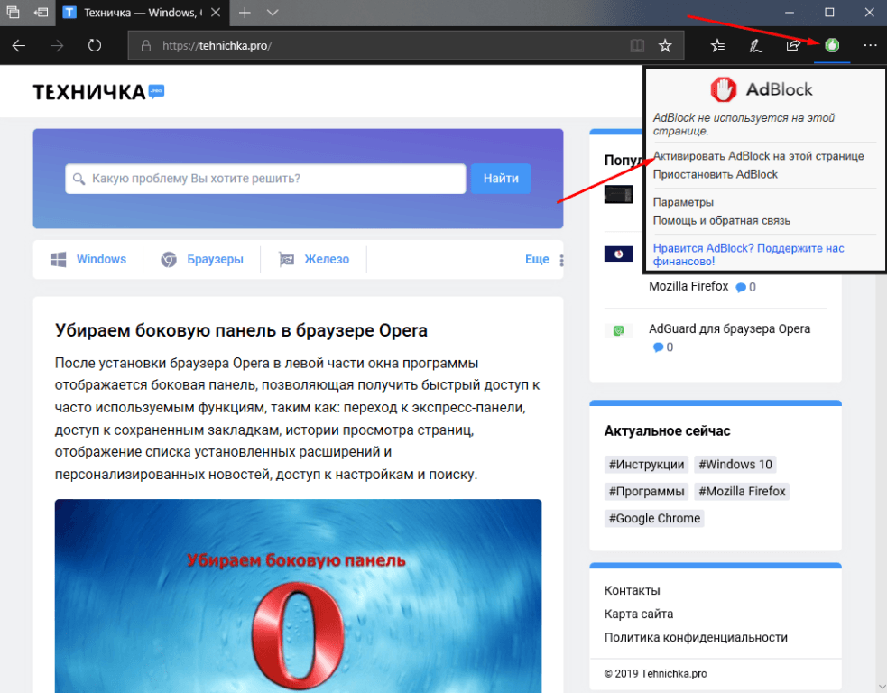Open the Браузеры category link

click(215, 259)
